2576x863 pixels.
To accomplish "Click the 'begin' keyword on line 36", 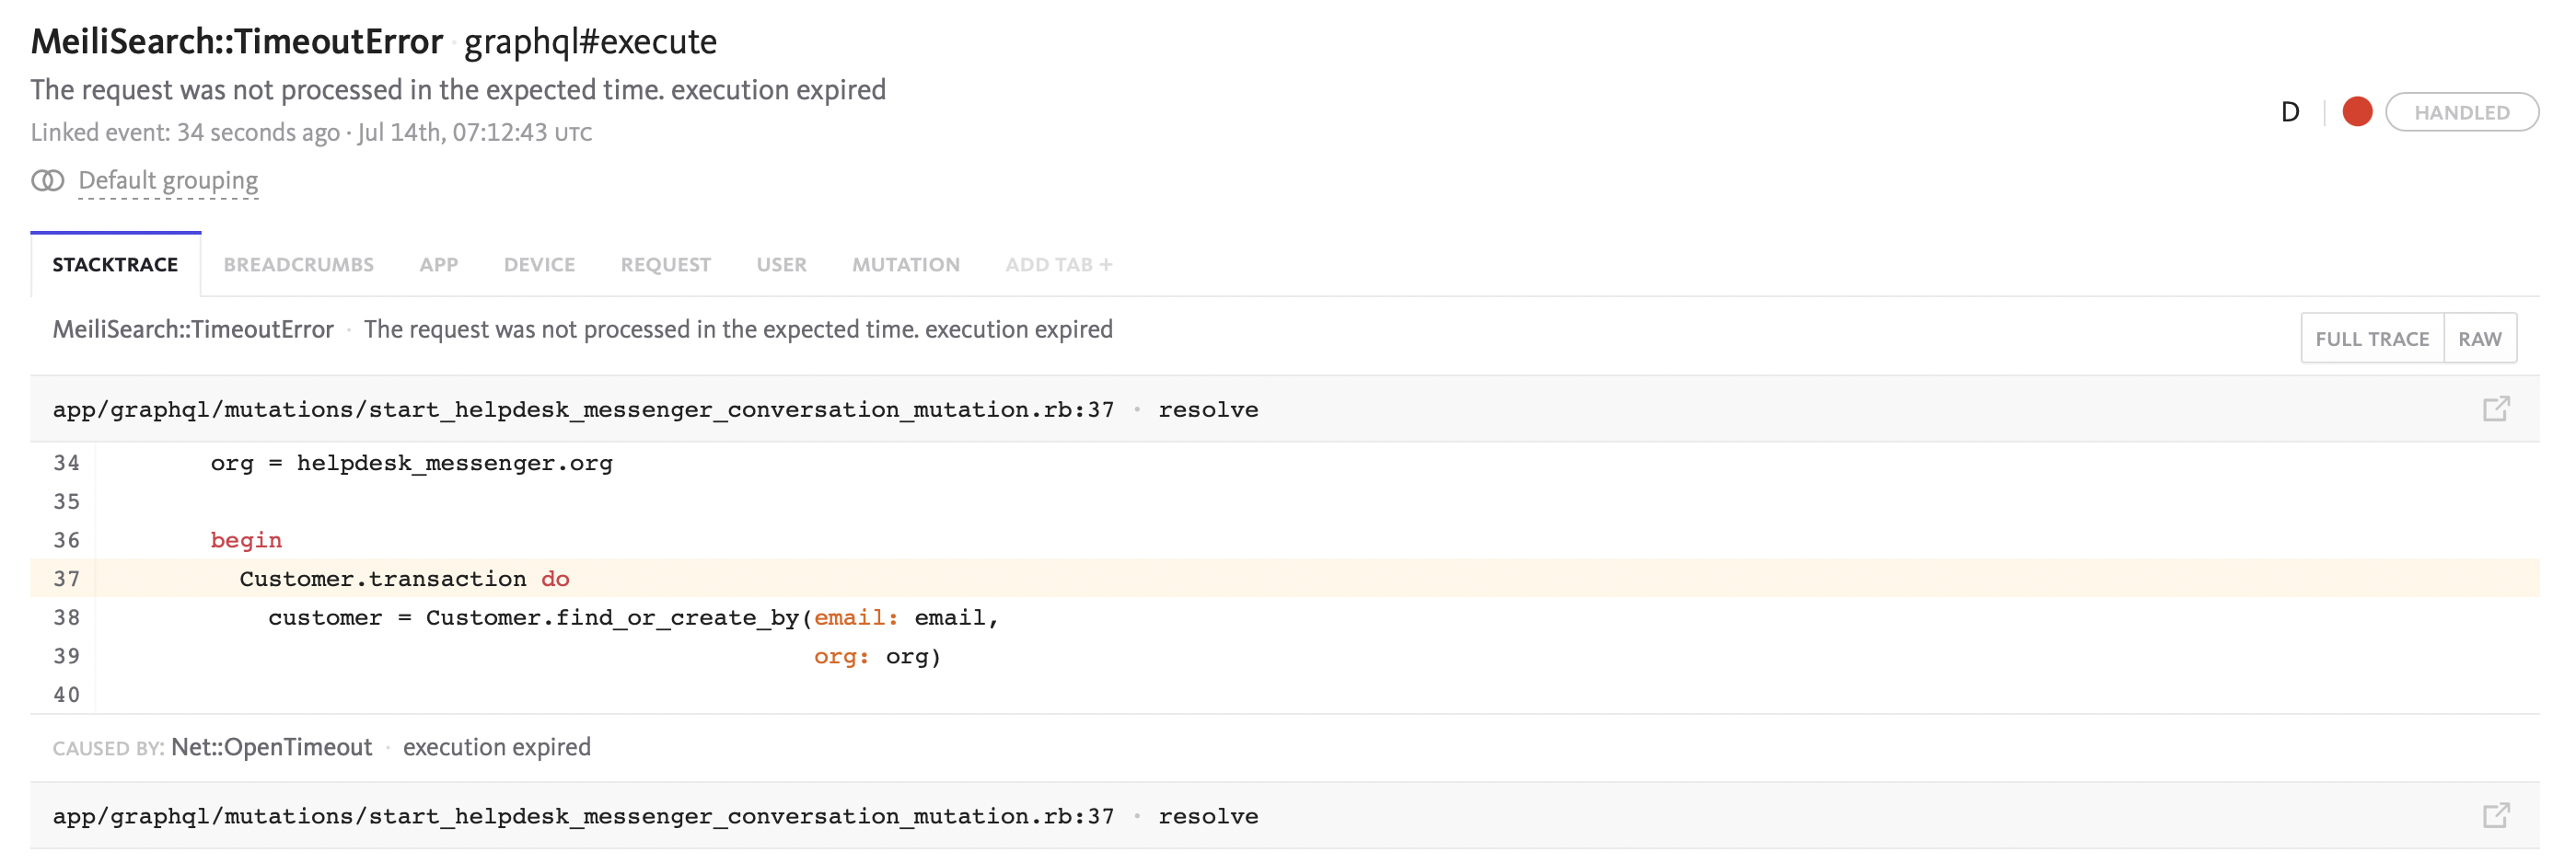I will coord(246,540).
